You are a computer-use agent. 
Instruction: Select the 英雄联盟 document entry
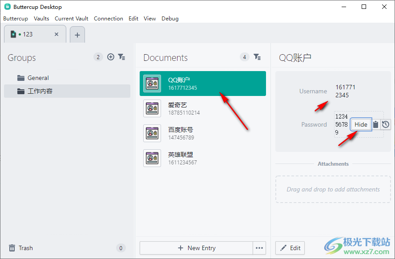coord(203,158)
